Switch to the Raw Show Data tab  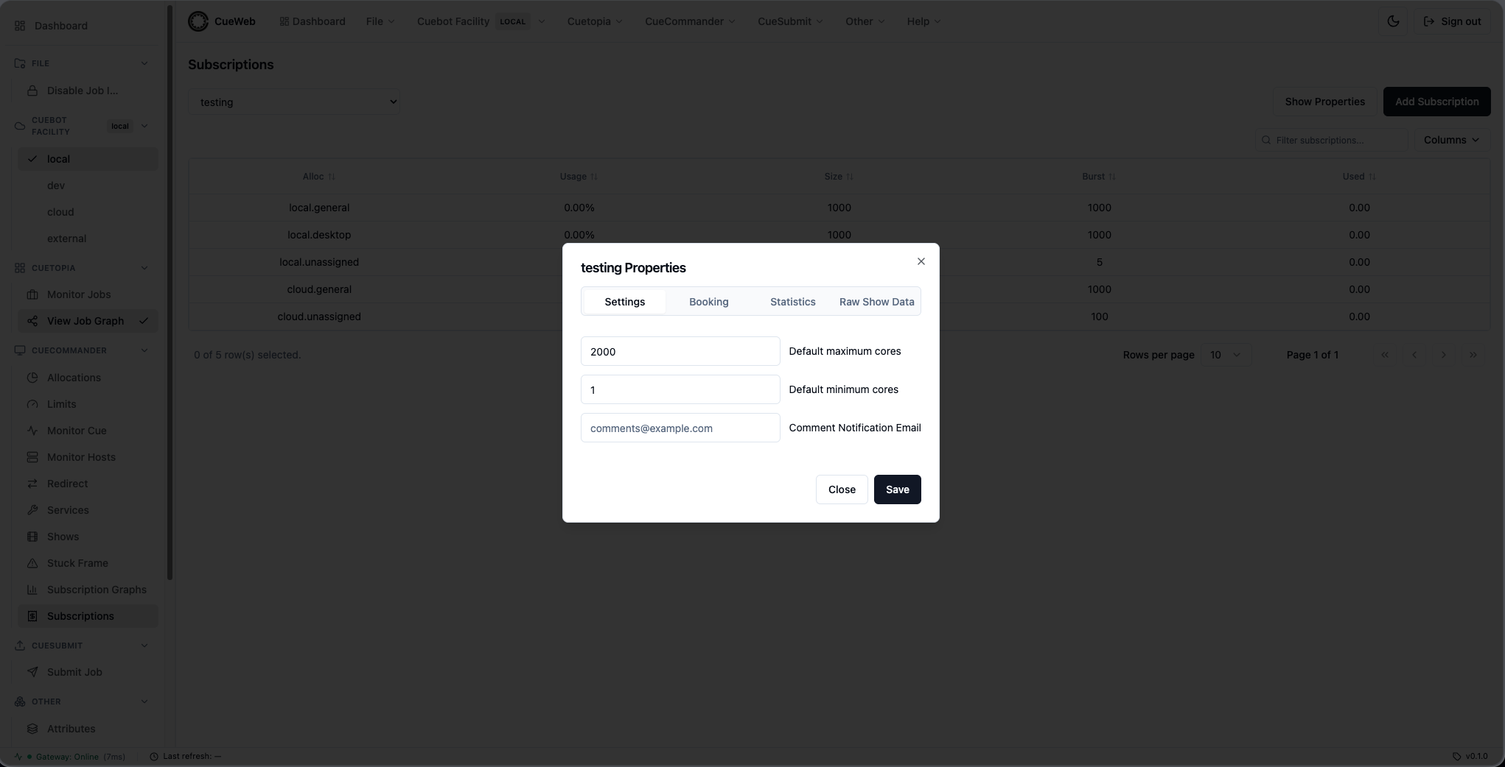[x=876, y=302]
